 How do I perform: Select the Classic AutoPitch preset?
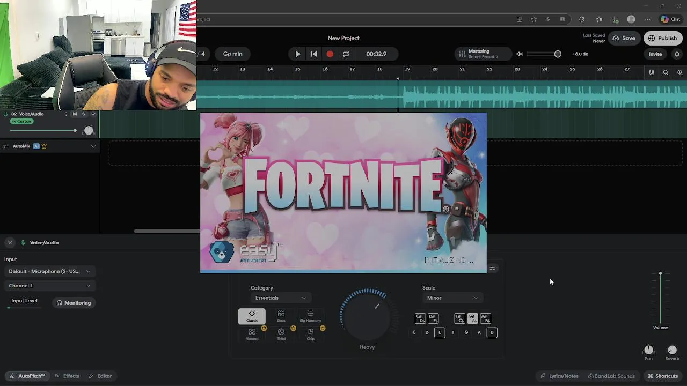point(252,316)
